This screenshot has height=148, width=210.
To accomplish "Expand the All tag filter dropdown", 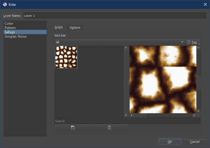I will click(x=120, y=42).
